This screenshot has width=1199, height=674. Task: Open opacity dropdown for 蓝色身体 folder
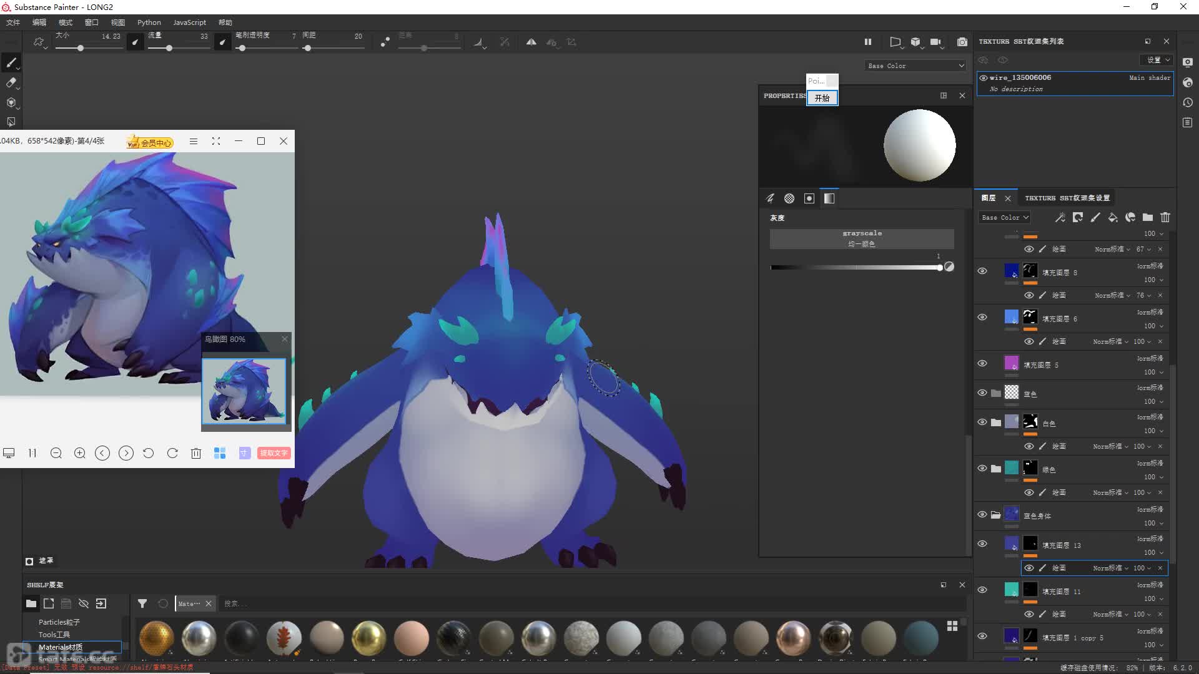1153,523
